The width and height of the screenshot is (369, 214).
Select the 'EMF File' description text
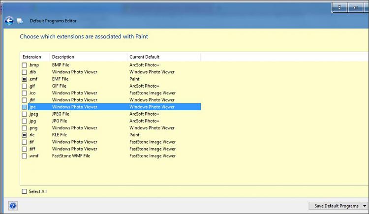click(60, 79)
